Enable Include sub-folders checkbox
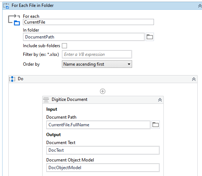 point(64,46)
